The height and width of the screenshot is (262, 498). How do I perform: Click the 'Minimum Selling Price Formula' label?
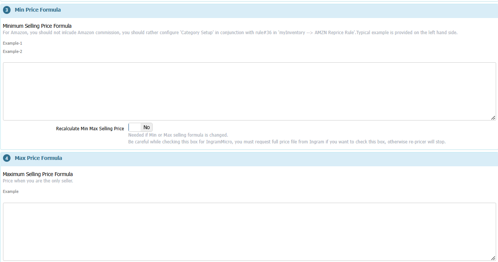point(37,26)
